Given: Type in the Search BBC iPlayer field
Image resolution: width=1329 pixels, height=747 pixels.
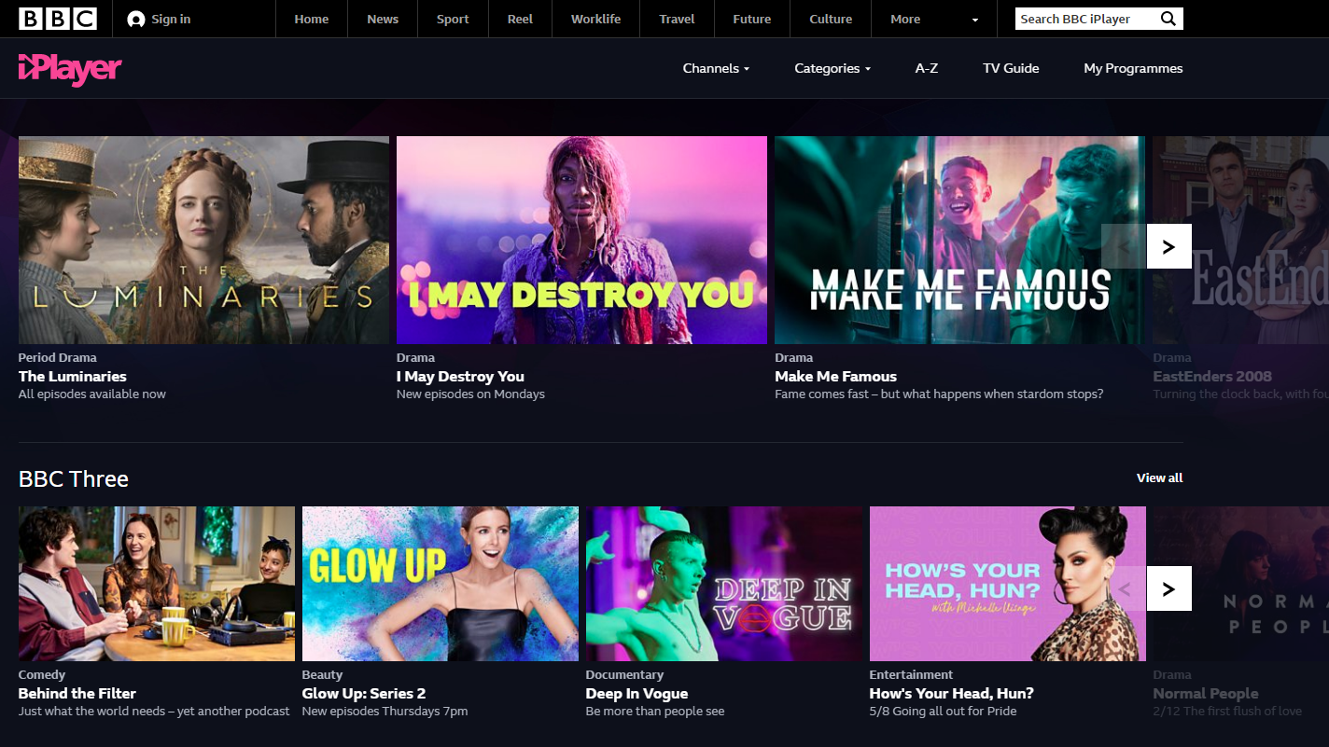Looking at the screenshot, I should pyautogui.click(x=1083, y=19).
